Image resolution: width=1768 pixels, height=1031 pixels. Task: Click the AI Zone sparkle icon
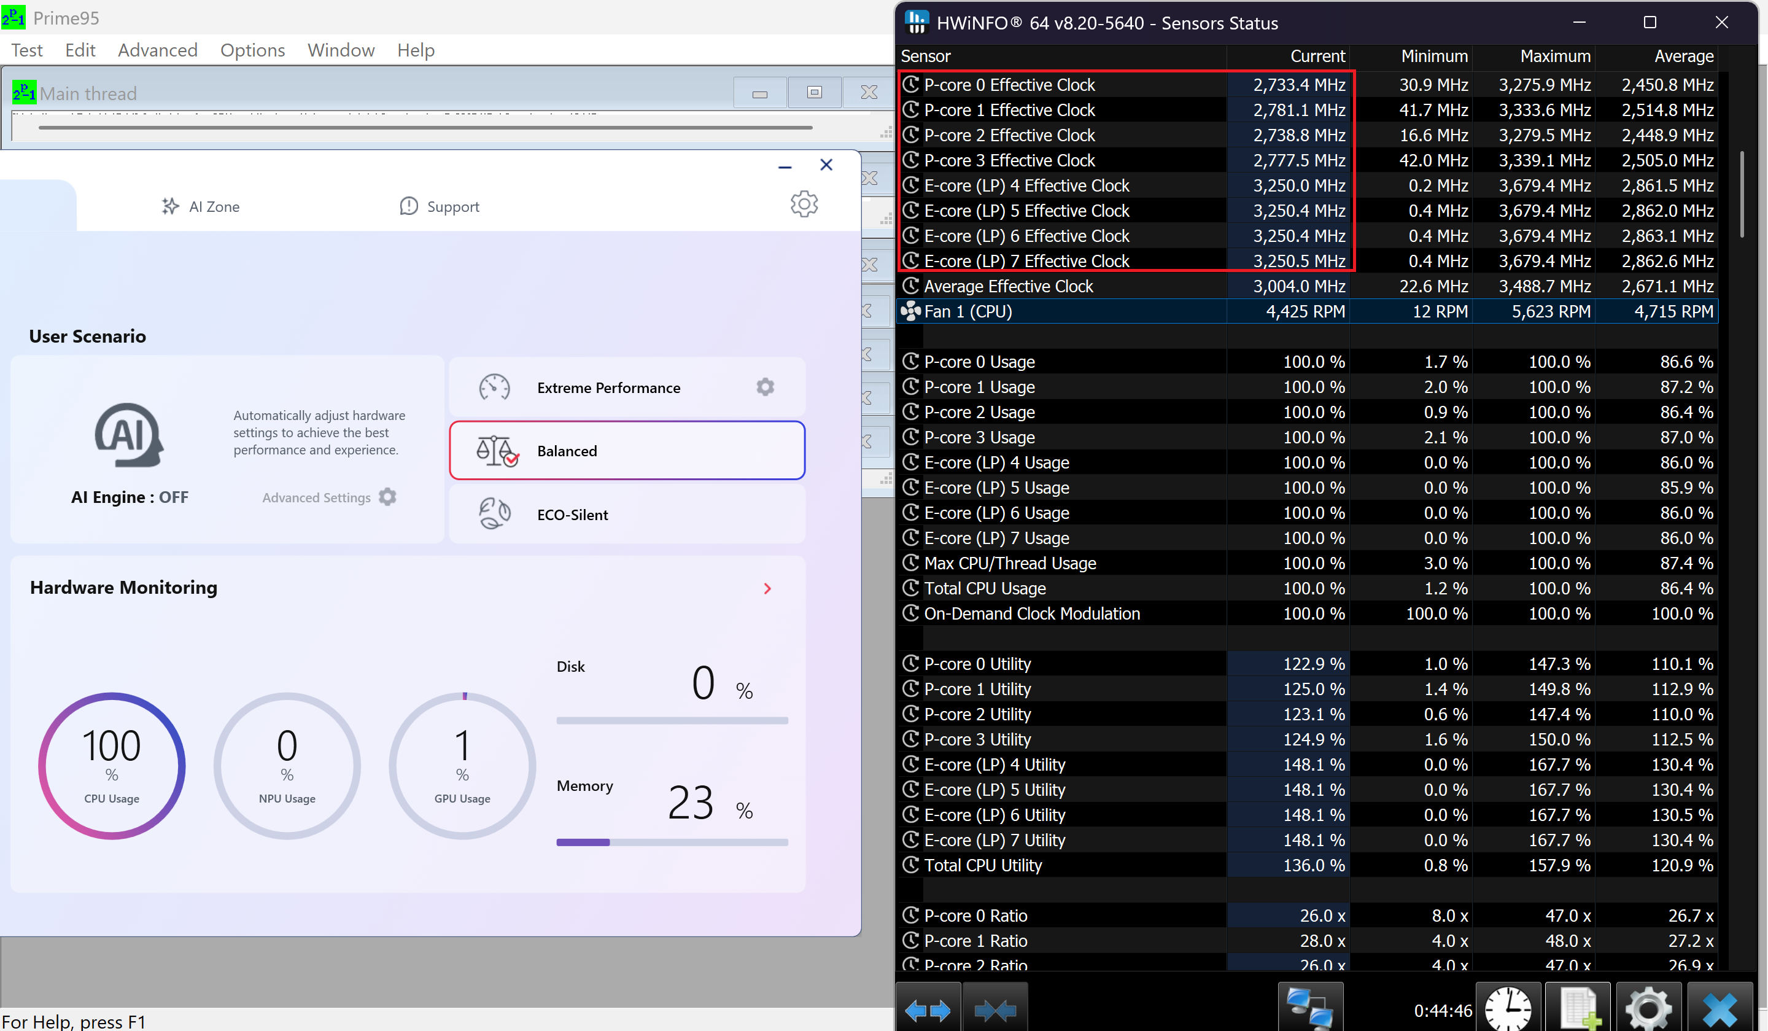click(x=171, y=206)
